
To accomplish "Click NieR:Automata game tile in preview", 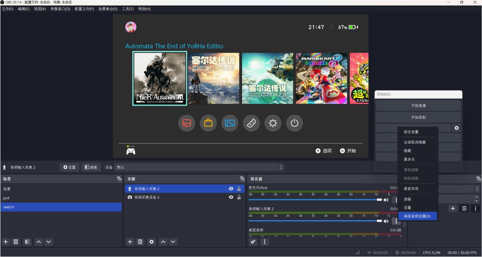I will point(160,78).
